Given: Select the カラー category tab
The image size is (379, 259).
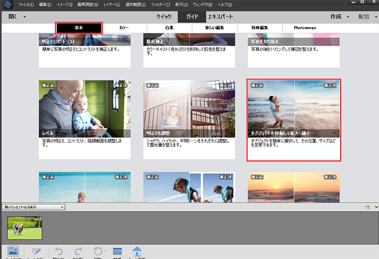Looking at the screenshot, I should (x=124, y=28).
